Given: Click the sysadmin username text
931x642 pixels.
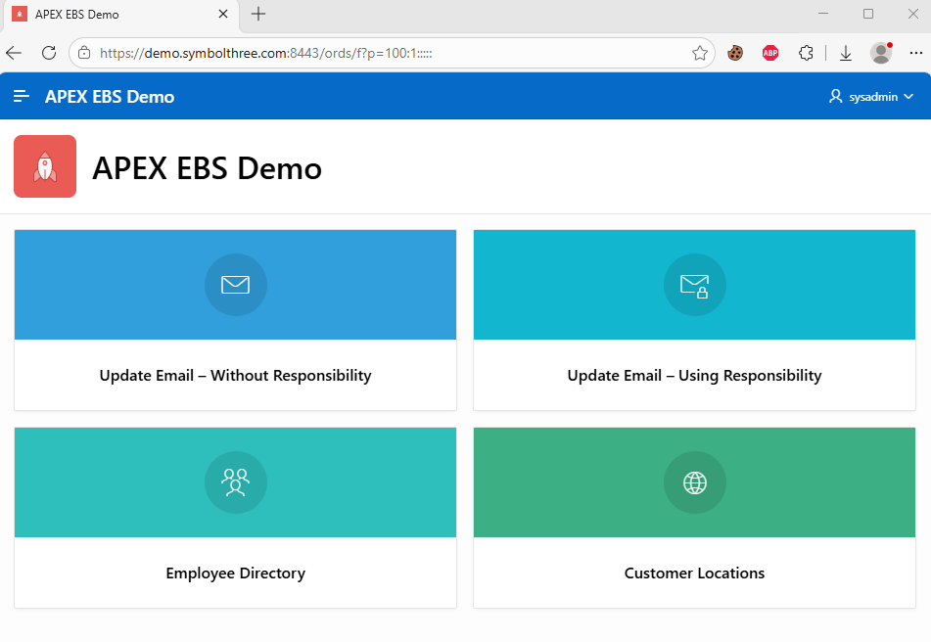Looking at the screenshot, I should (873, 97).
